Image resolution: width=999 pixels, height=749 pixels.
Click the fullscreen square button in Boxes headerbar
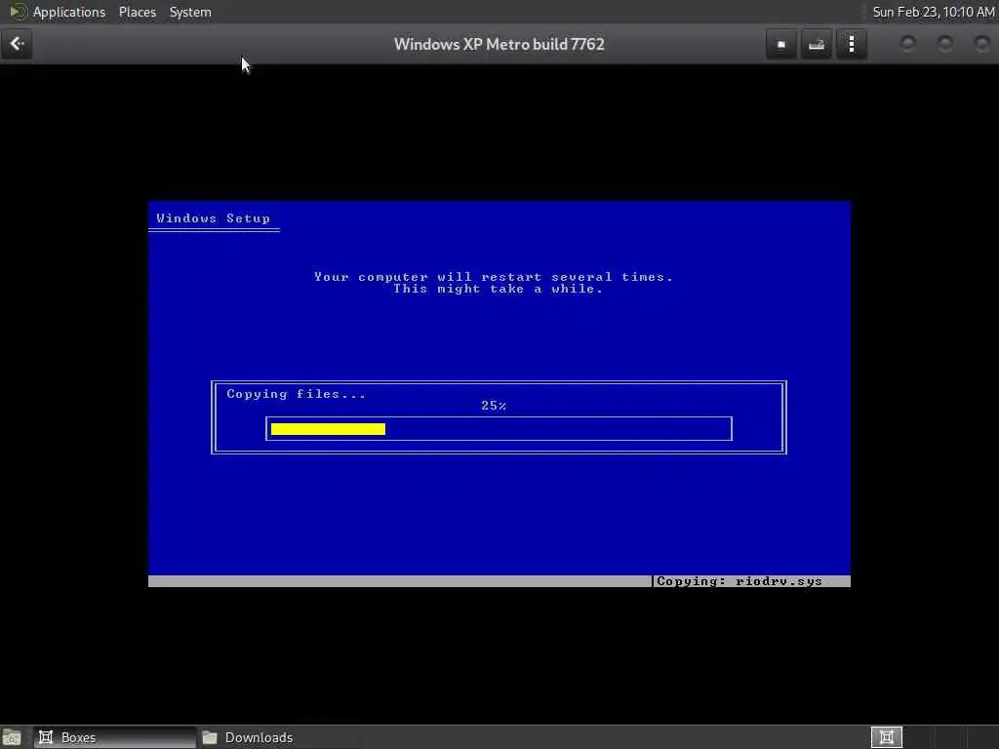780,45
